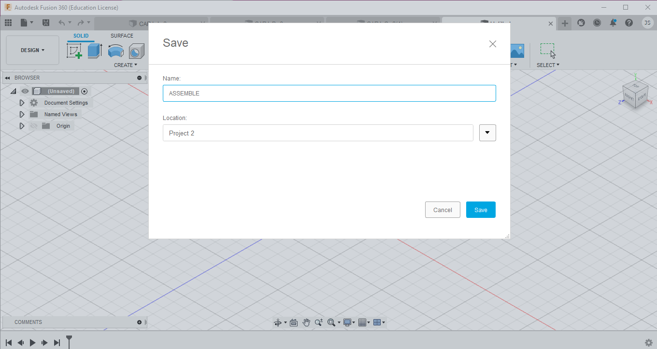Open the Location dropdown arrow in Save dialog

(x=487, y=133)
